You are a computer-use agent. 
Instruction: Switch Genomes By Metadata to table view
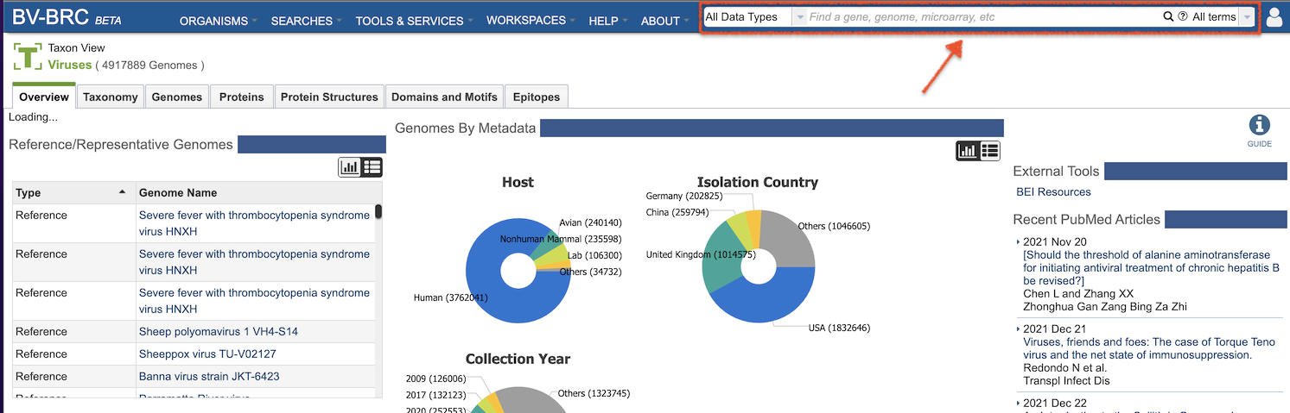[x=989, y=151]
